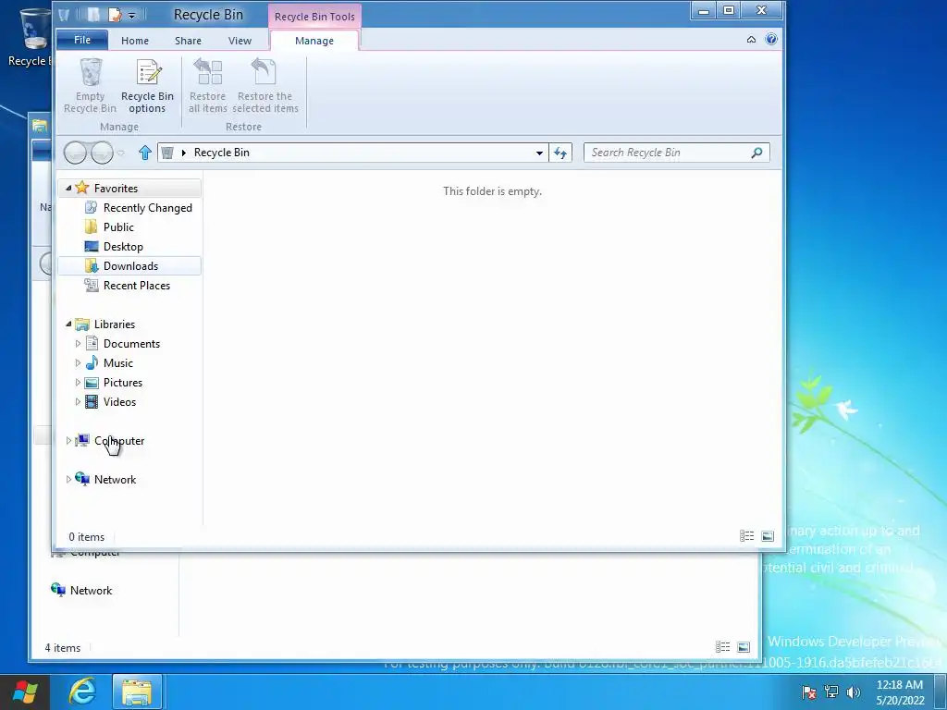Image resolution: width=947 pixels, height=710 pixels.
Task: Click large icons view icon in background window
Action: coord(744,647)
